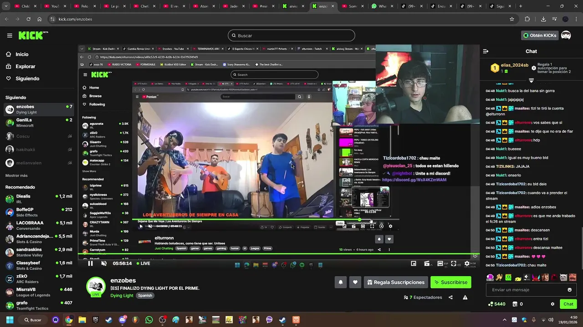Pause the enzobes live stream
Viewport: 583px width, 327px height.
pos(90,263)
